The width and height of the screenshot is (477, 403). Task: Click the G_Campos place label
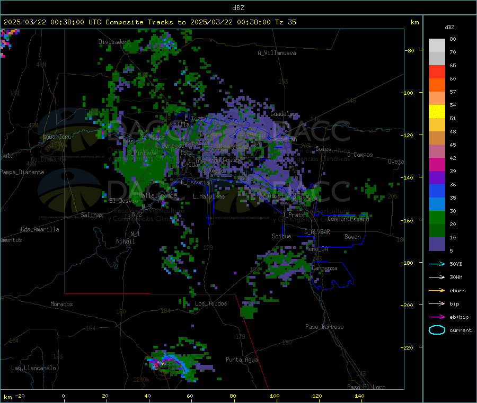[x=360, y=155]
